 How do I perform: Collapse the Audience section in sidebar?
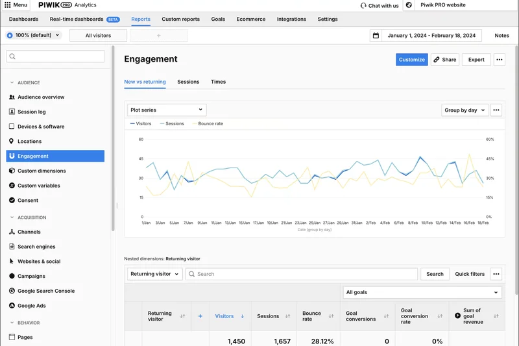(x=12, y=82)
